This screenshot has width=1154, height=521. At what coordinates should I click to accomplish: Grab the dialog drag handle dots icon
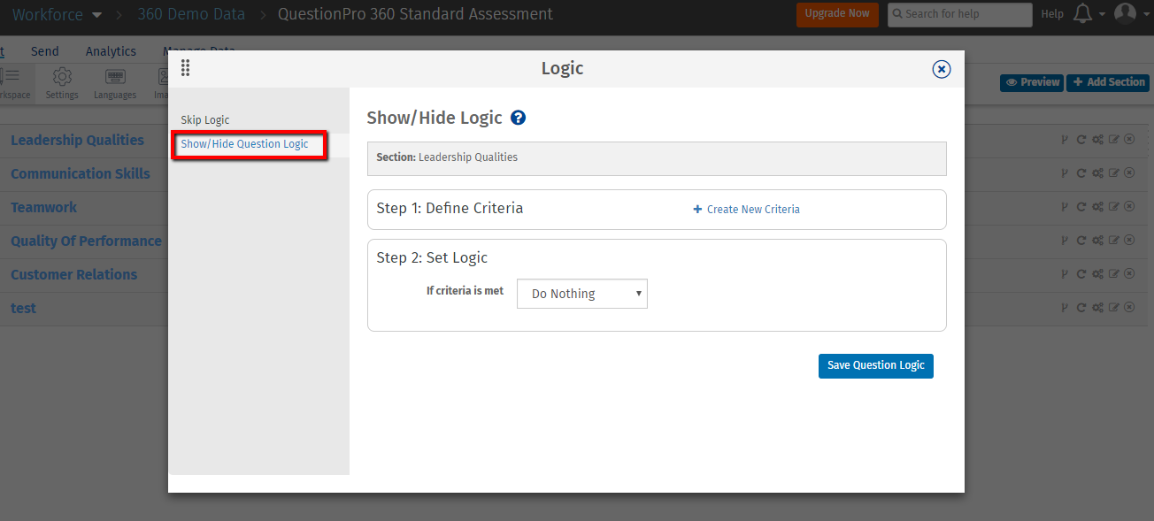tap(185, 68)
